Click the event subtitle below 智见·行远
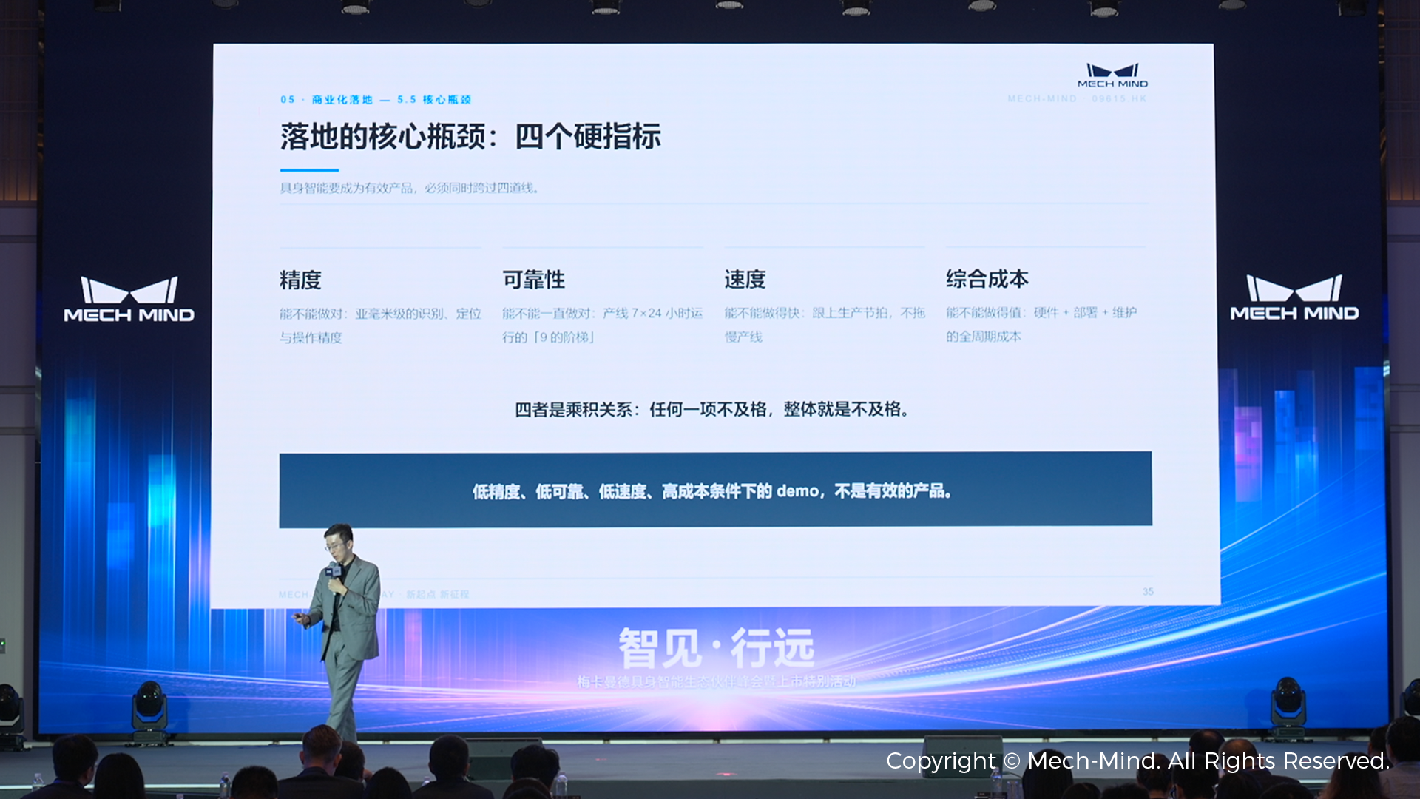This screenshot has height=799, width=1420. pyautogui.click(x=716, y=681)
